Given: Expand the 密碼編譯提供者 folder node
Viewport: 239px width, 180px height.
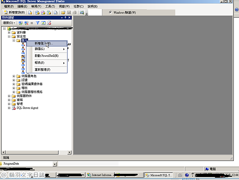Looking at the screenshot, I should point(14,84).
